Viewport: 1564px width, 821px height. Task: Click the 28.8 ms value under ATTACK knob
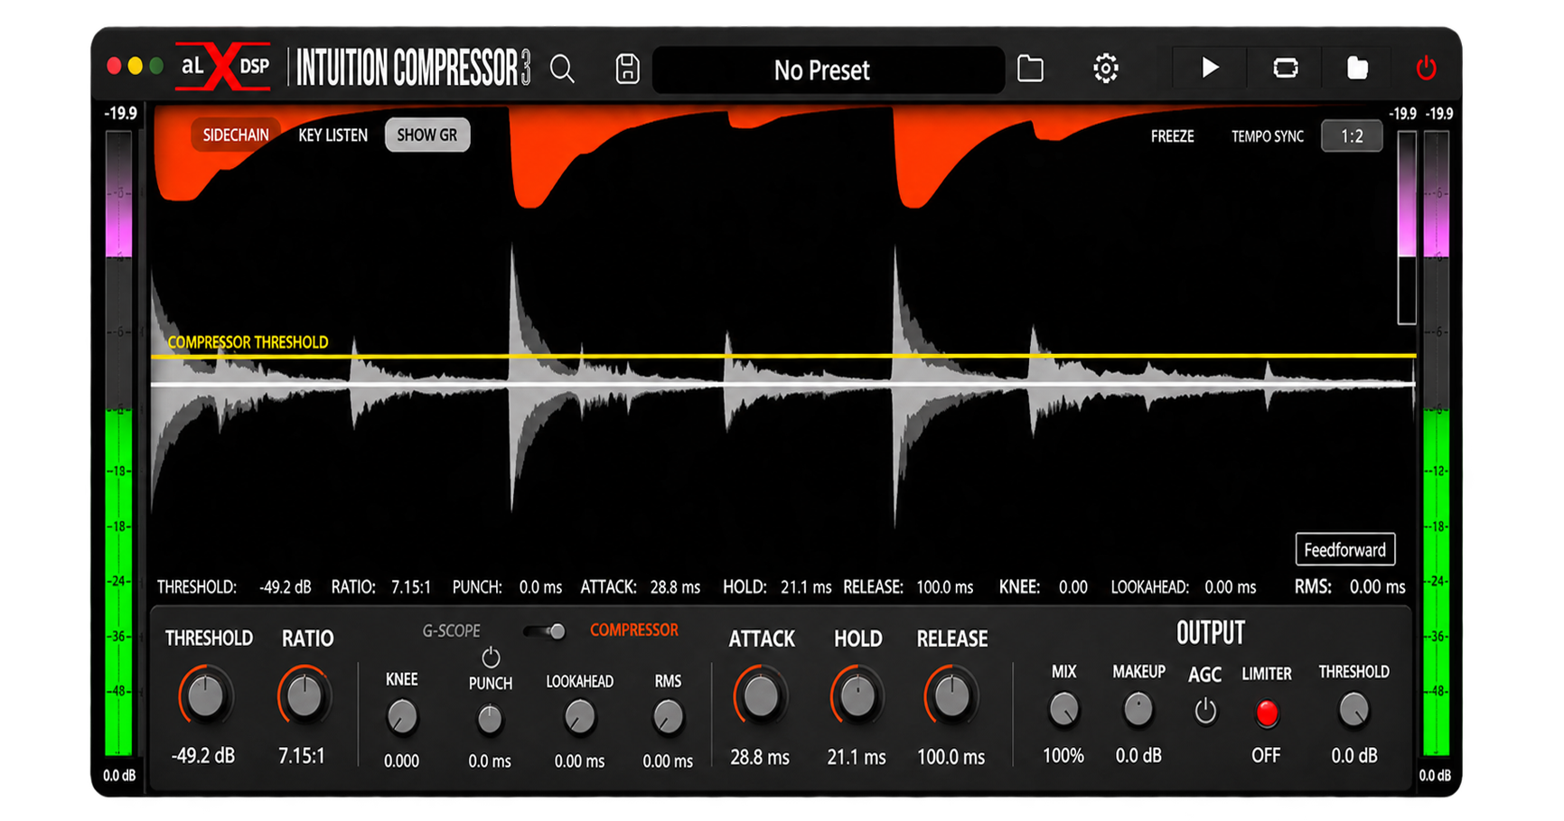point(760,757)
